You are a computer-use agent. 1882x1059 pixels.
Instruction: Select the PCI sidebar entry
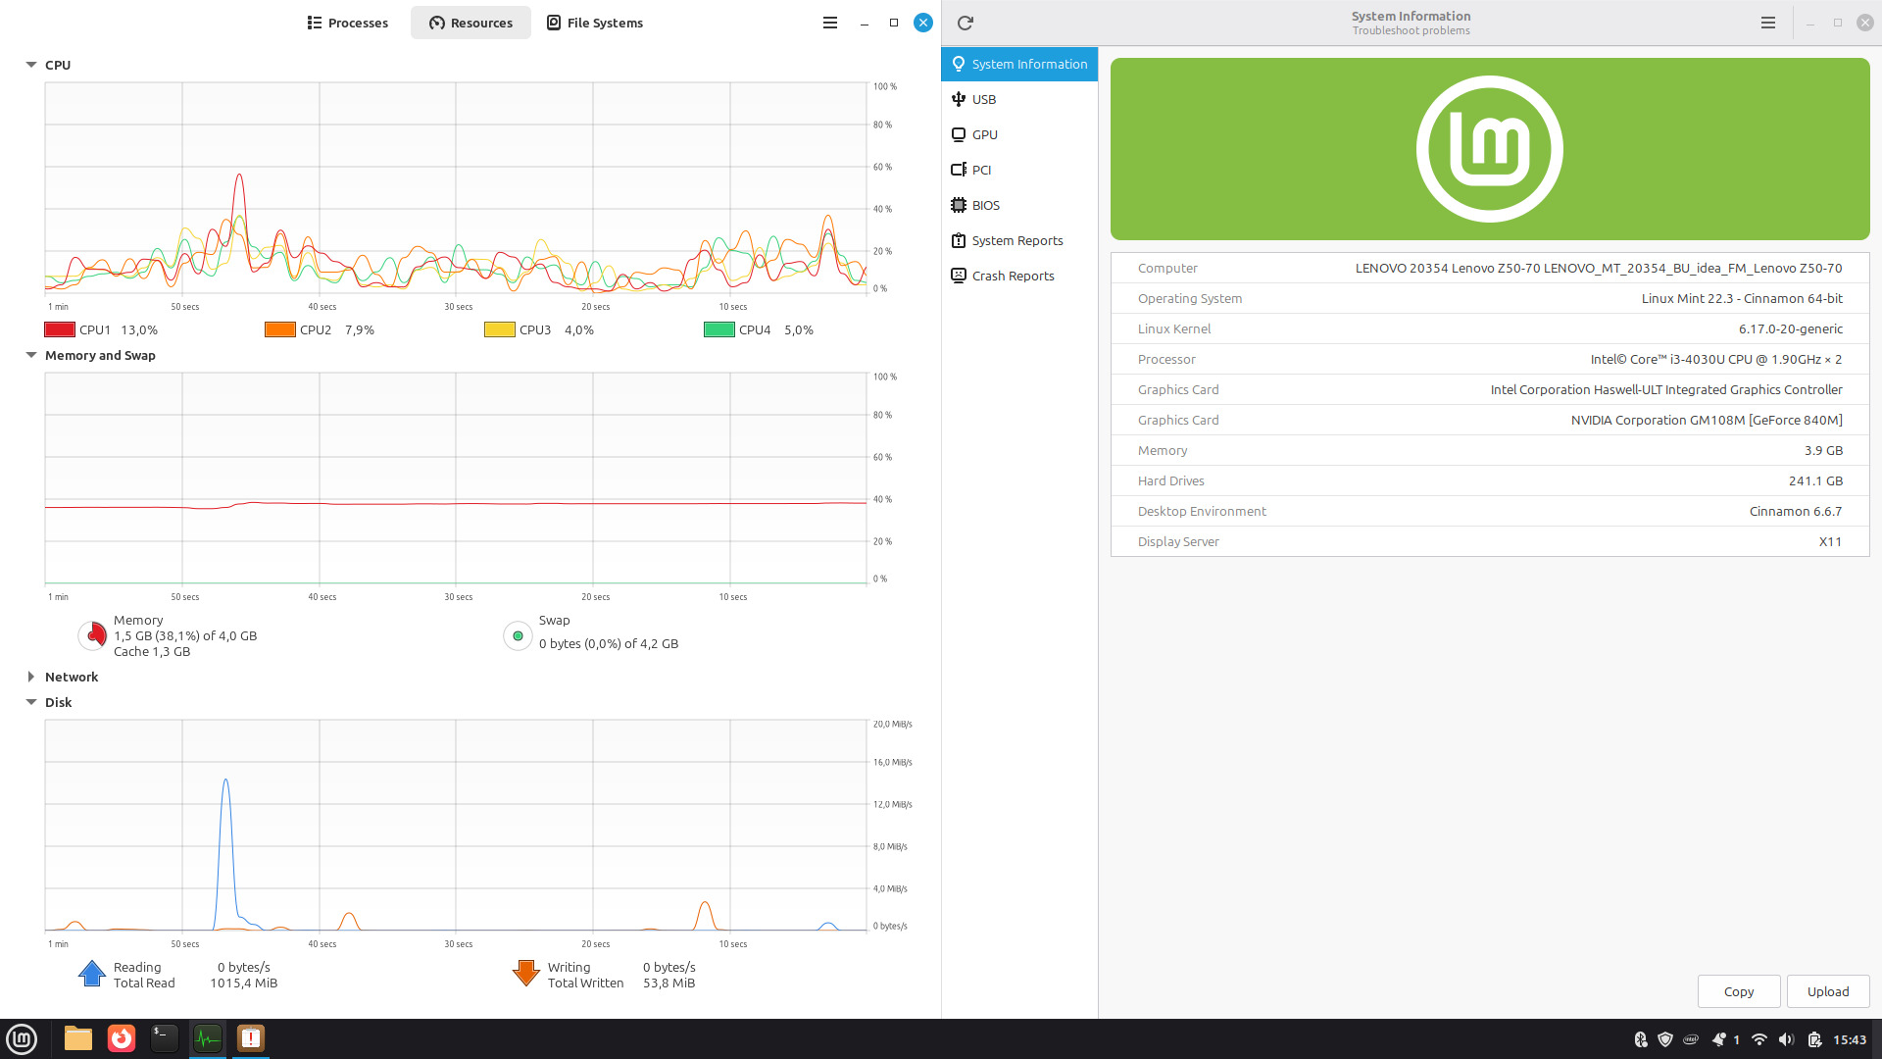click(x=981, y=170)
